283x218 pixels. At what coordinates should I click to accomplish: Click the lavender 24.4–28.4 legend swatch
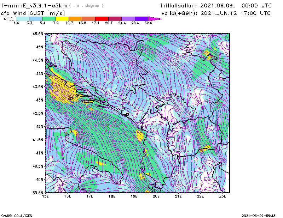point(128,19)
